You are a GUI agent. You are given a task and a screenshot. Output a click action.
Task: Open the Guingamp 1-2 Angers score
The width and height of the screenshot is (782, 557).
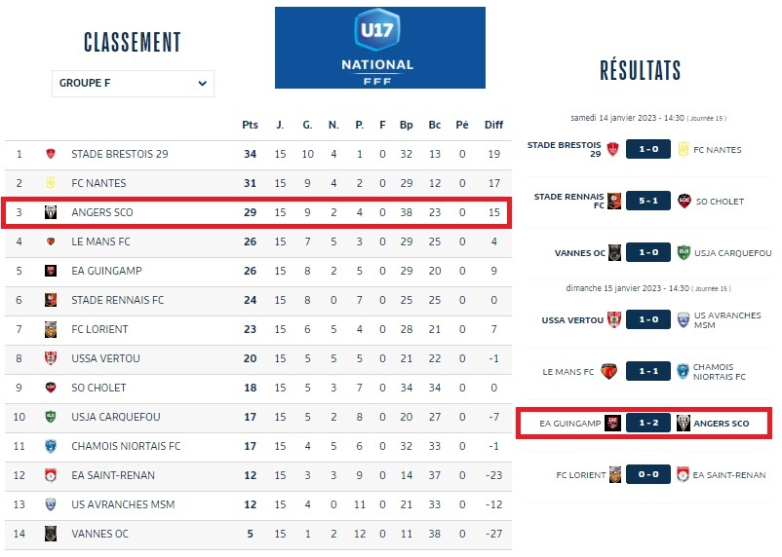647,424
